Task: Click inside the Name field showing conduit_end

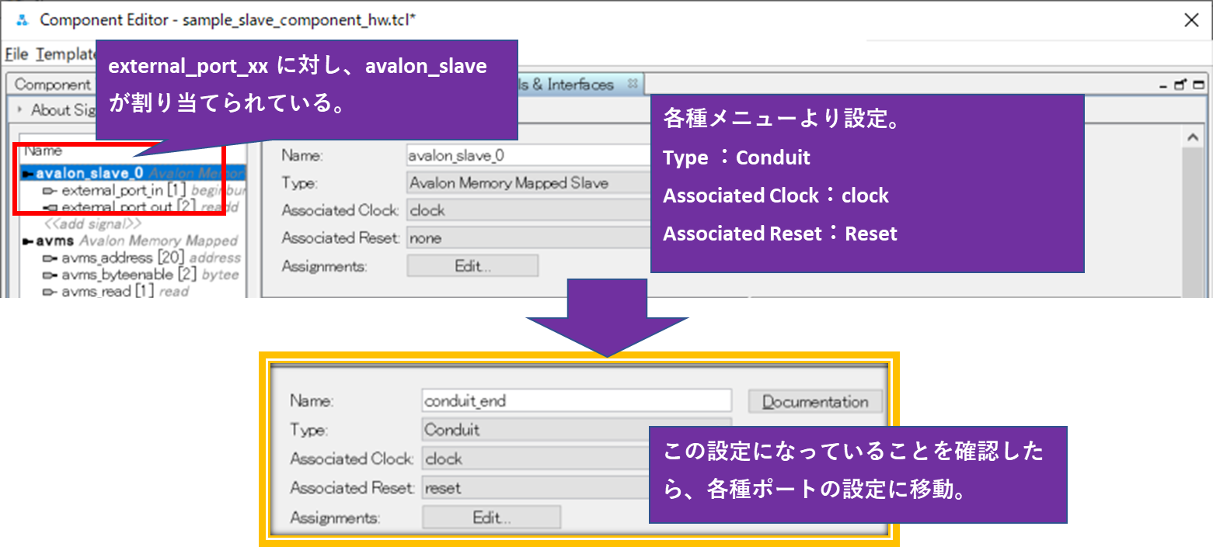Action: (575, 400)
